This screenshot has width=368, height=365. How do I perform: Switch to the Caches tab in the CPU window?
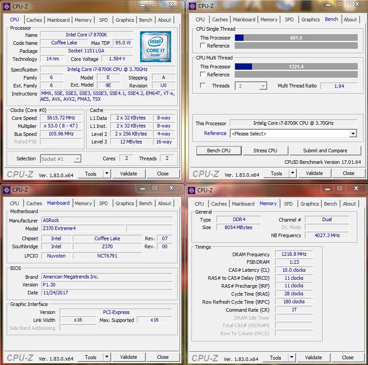pos(34,20)
